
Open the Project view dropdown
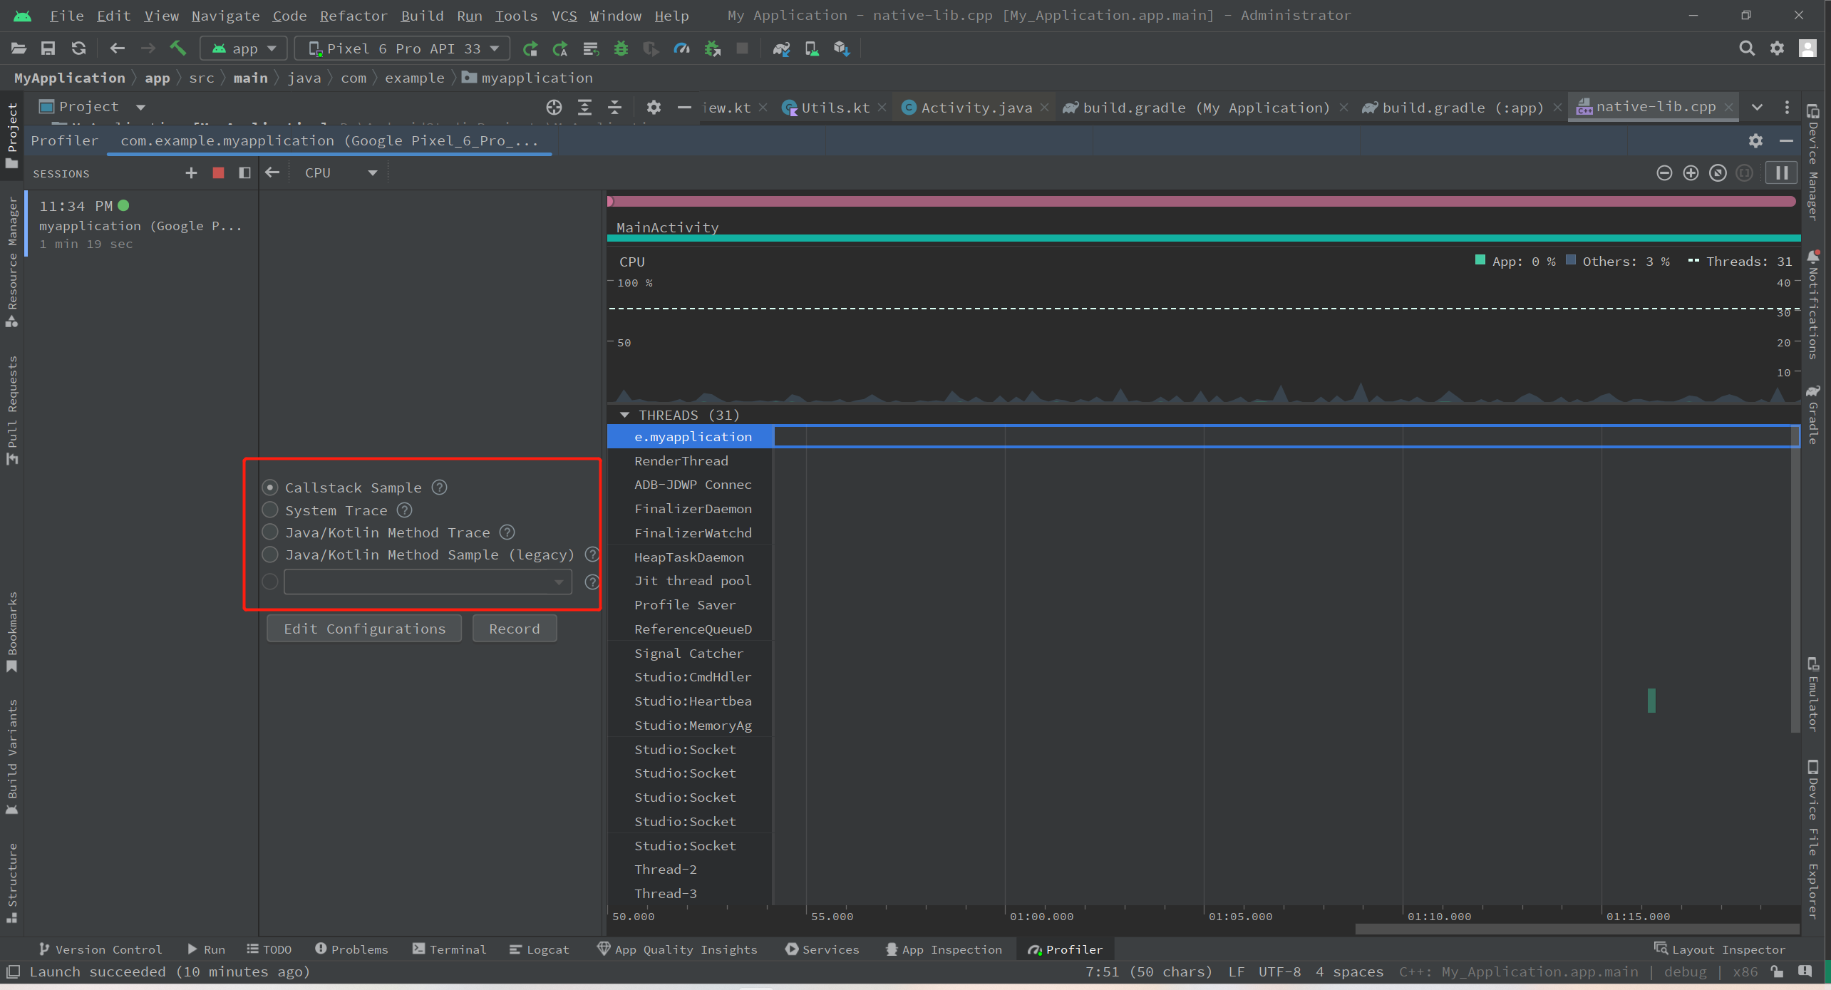pos(140,107)
